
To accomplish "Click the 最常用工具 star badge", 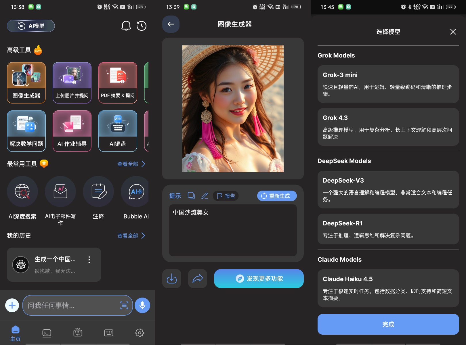I will [44, 164].
